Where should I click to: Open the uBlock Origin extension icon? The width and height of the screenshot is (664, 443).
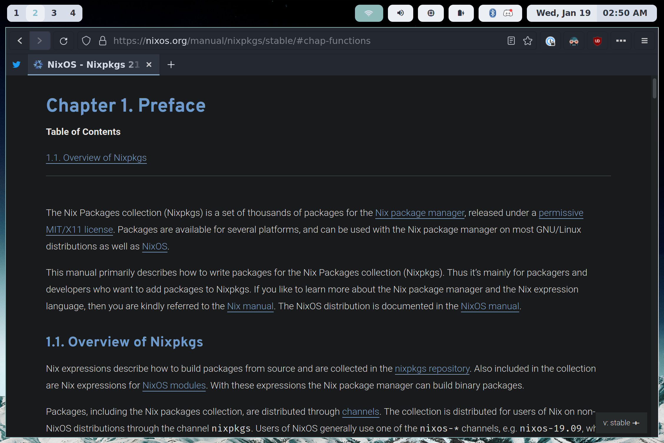(x=597, y=41)
